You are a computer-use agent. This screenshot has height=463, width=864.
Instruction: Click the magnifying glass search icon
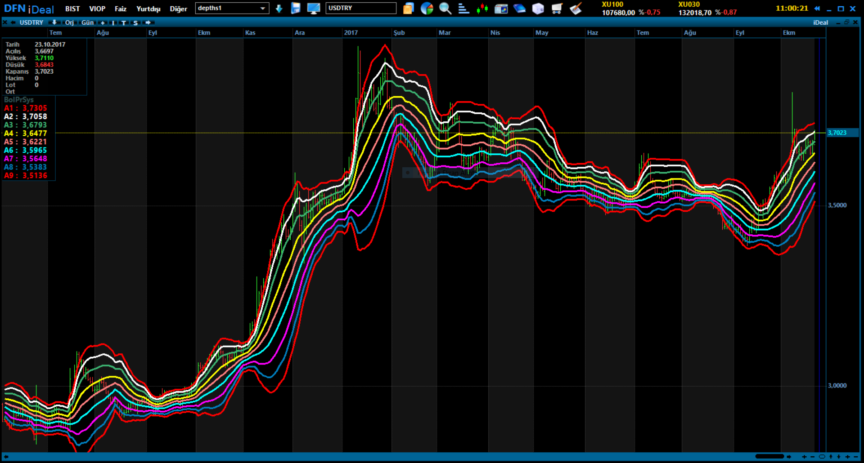[x=445, y=8]
